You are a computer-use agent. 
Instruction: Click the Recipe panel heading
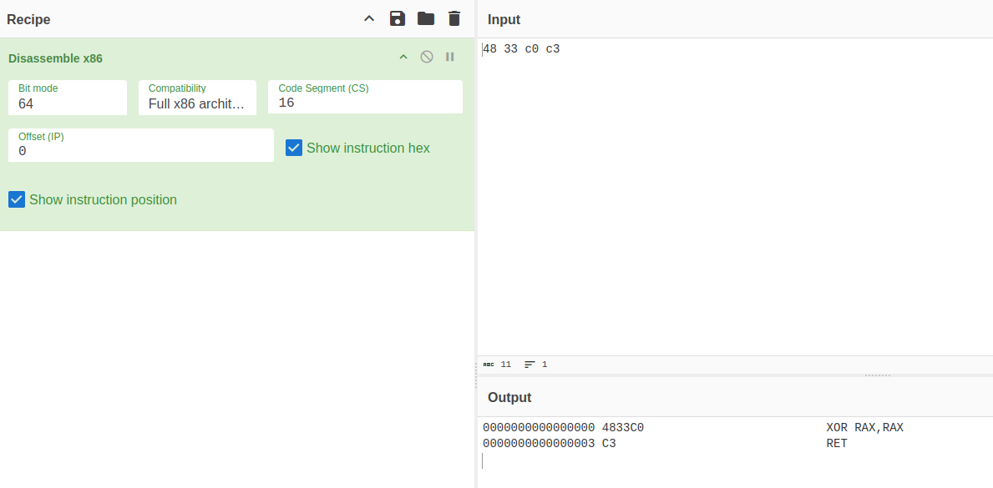coord(28,20)
